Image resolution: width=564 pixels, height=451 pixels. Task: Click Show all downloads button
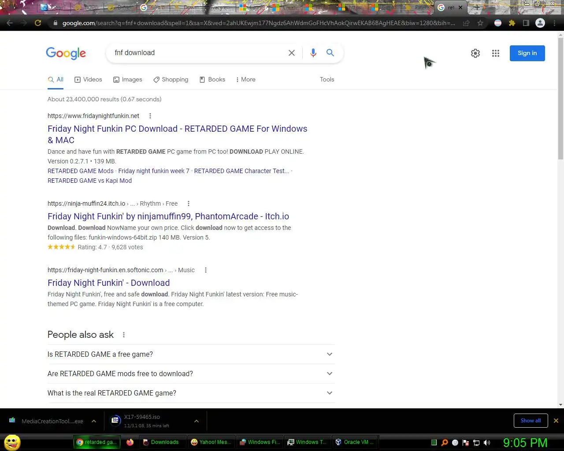point(531,421)
